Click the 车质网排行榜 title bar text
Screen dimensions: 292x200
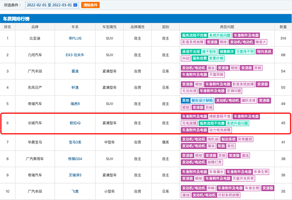click(16, 19)
